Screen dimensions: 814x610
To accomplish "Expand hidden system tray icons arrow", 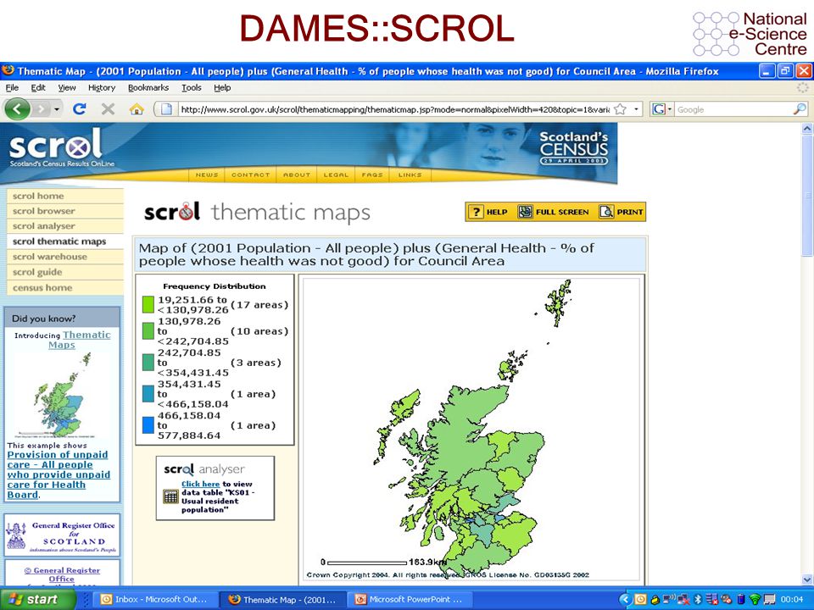I will click(625, 600).
